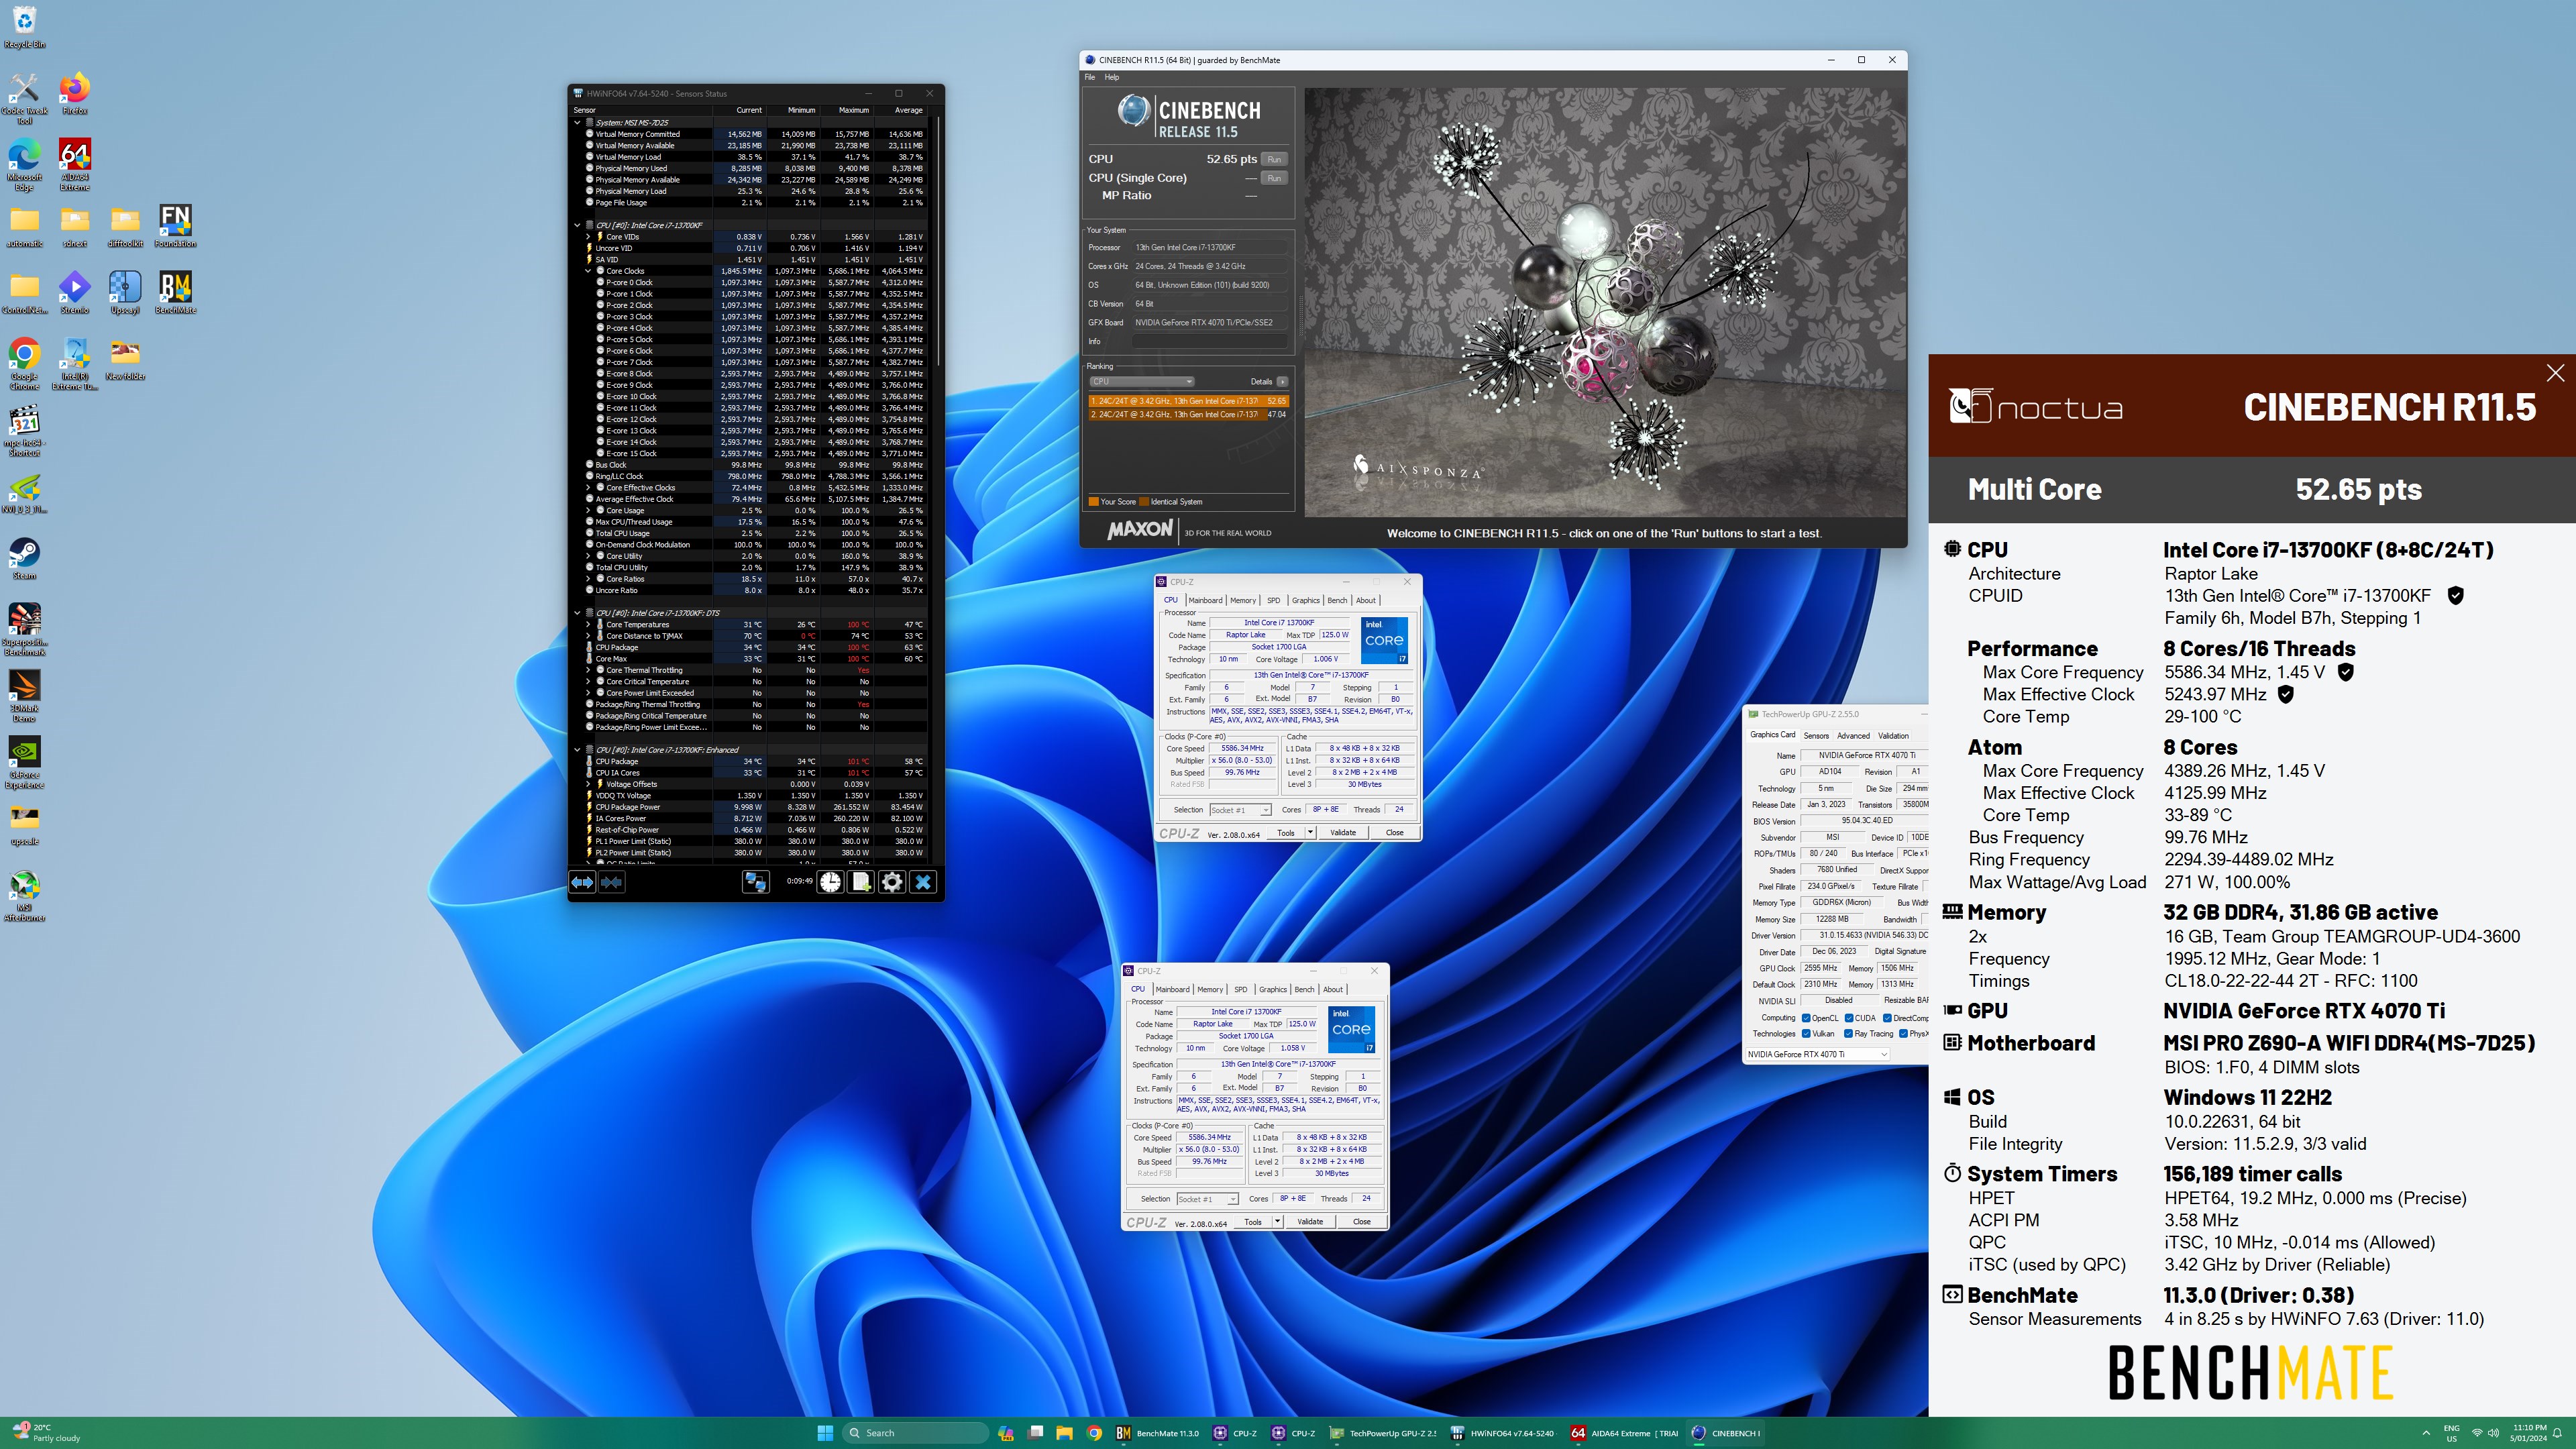Start logging with the document-plus icon in HWiNFO
This screenshot has height=1449, width=2576.
click(861, 882)
